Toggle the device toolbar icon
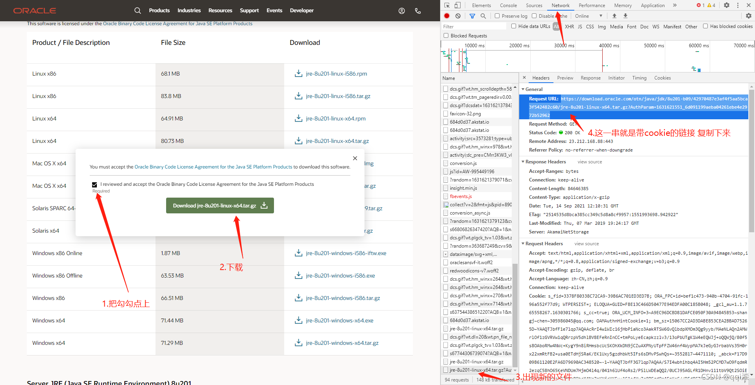 (x=457, y=5)
